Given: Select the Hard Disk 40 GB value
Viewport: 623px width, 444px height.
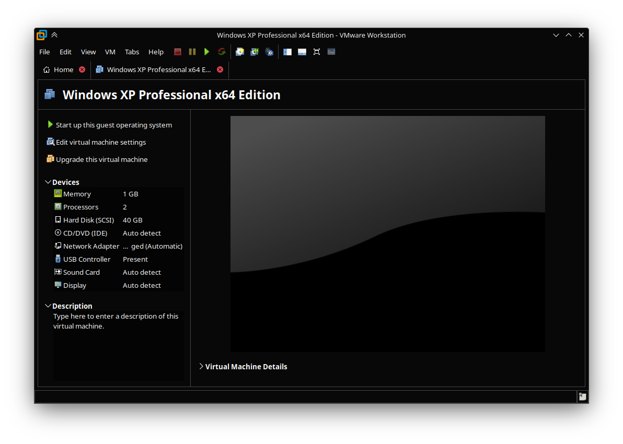Looking at the screenshot, I should coord(132,220).
